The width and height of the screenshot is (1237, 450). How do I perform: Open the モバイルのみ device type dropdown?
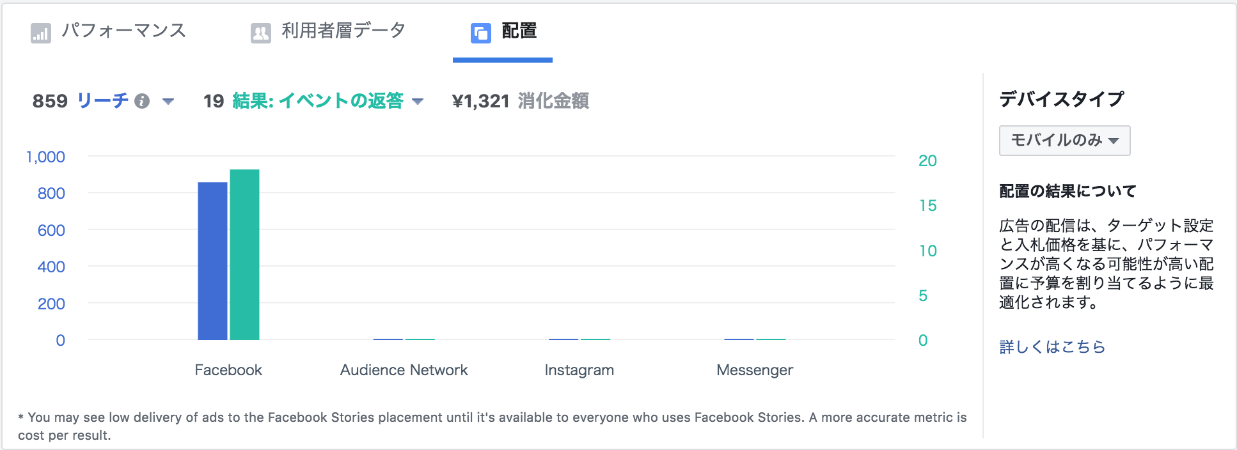1064,141
